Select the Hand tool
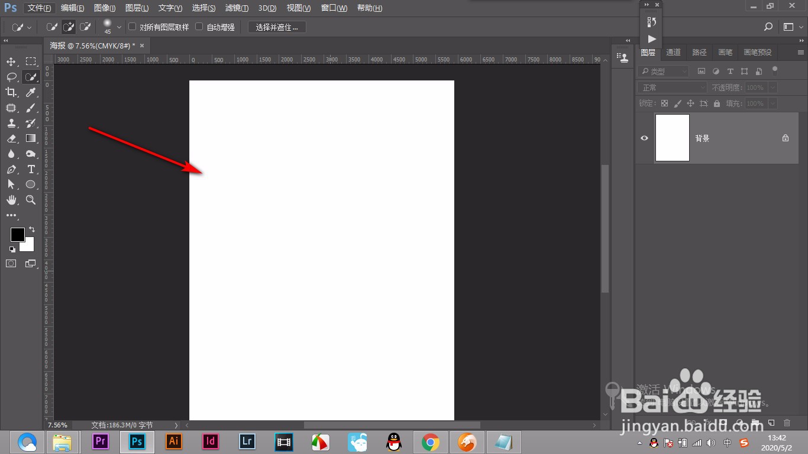The height and width of the screenshot is (454, 808). (x=11, y=200)
